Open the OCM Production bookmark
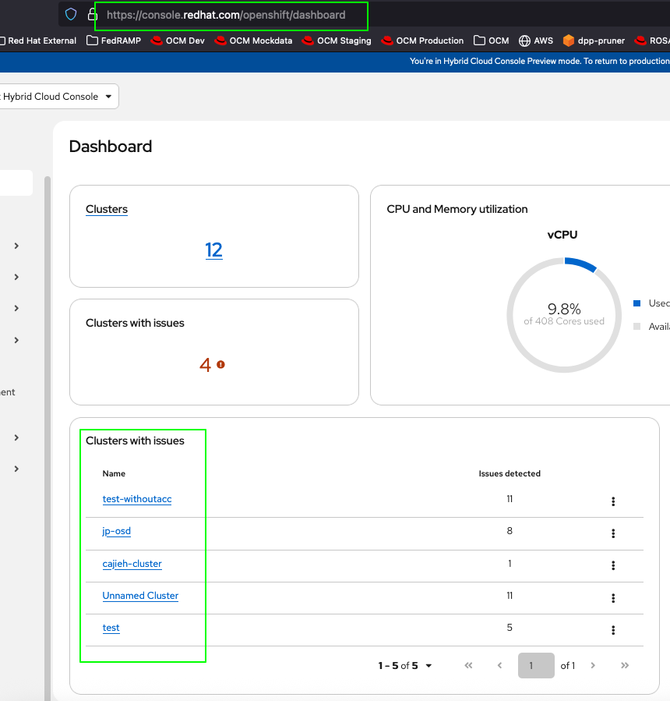The height and width of the screenshot is (701, 670). pos(422,41)
